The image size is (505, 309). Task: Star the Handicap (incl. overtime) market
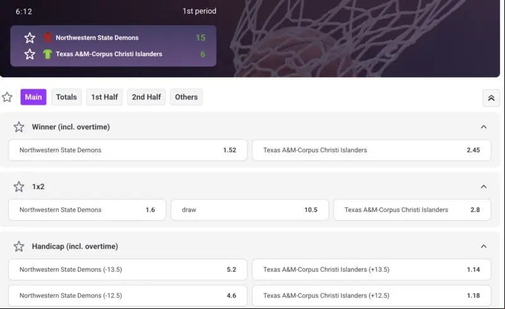19,247
